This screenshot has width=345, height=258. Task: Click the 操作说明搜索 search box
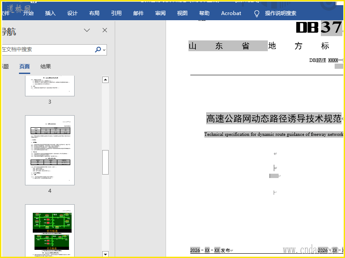click(x=281, y=13)
